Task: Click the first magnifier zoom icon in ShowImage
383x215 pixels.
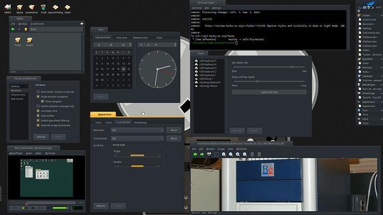Action: coord(224,154)
